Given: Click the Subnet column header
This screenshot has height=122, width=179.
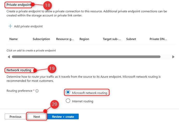Looking at the screenshot, I should (x=131, y=39).
